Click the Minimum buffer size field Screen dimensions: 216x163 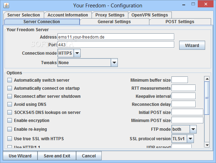[180, 80]
